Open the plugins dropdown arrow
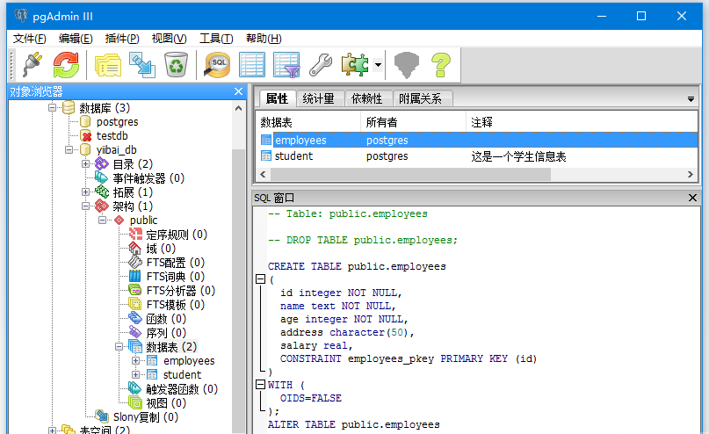The height and width of the screenshot is (434, 709). (378, 65)
